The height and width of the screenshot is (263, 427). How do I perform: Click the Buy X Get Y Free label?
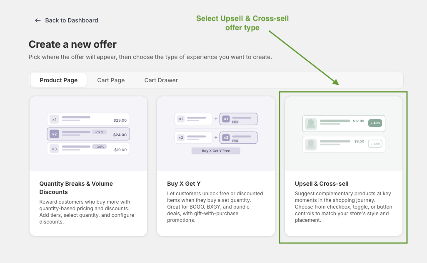pos(216,151)
